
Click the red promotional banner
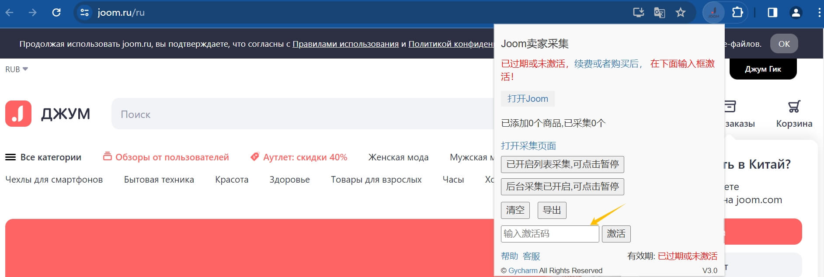tap(249, 248)
